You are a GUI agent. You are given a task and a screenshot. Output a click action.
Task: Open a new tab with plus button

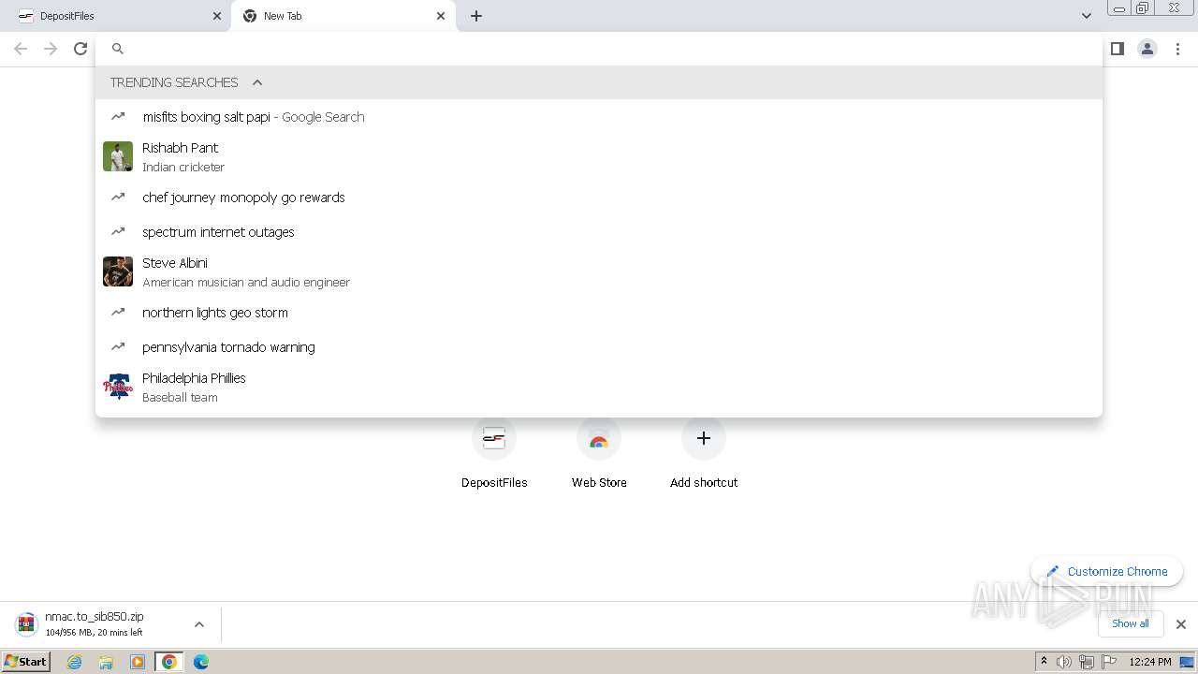[x=476, y=16]
